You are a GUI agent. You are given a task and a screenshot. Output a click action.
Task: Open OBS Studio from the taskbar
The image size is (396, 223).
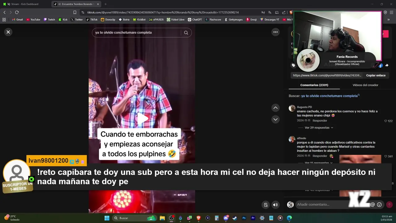coord(171,218)
